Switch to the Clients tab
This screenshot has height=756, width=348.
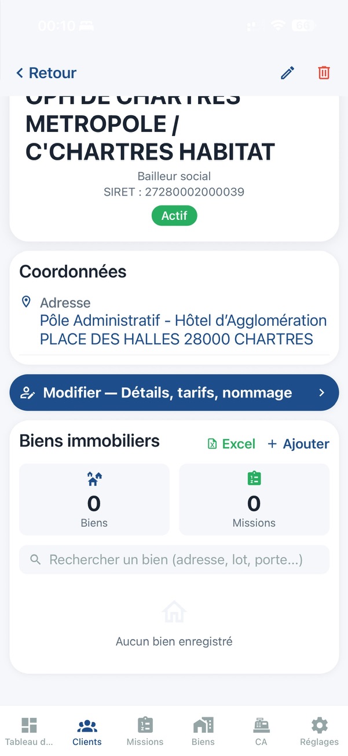[86, 729]
